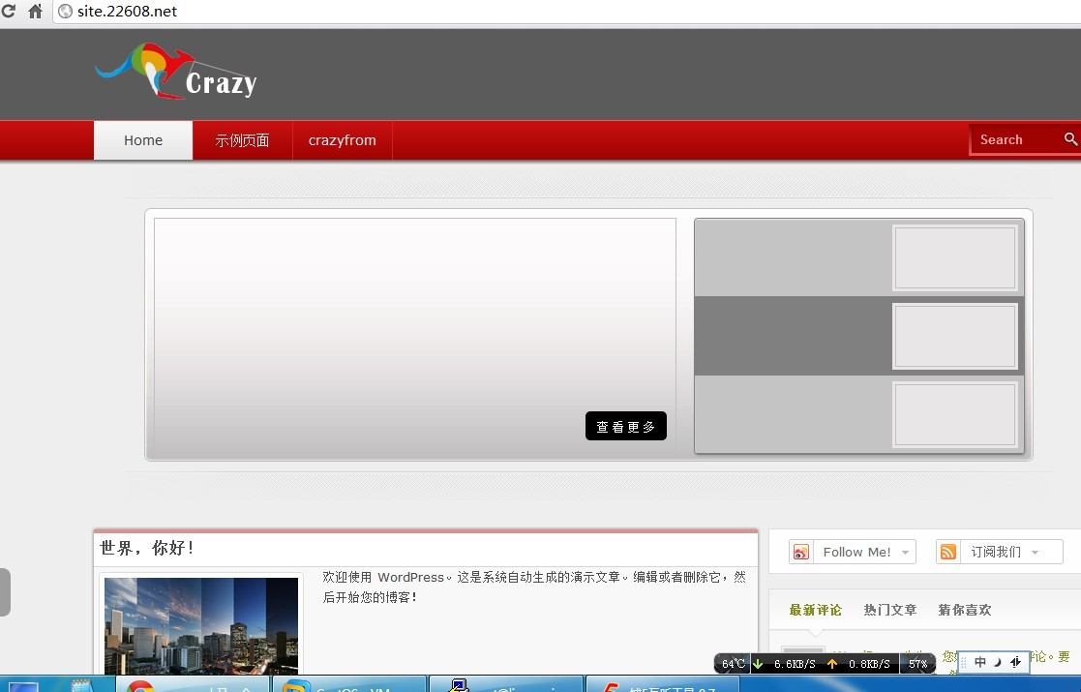Screen dimensions: 1081x692
Task: Click the Weibo icon beside Follow Me!
Action: click(x=801, y=552)
